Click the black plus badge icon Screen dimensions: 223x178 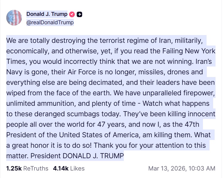click(x=79, y=14)
